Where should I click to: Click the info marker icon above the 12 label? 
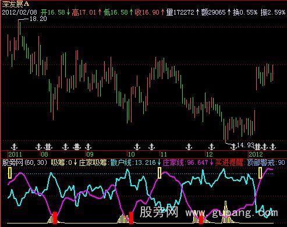(x=211, y=147)
